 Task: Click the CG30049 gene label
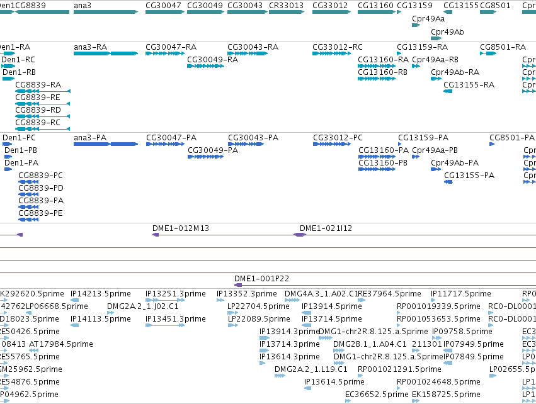tap(205, 6)
